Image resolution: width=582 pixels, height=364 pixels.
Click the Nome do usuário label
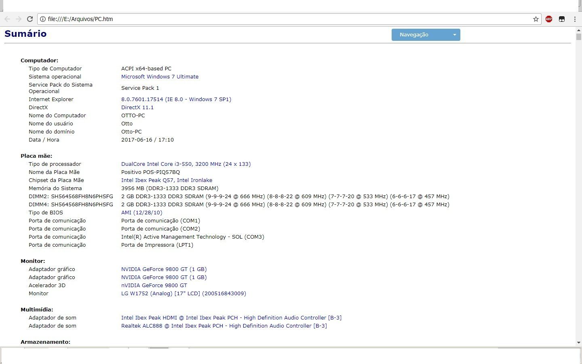click(x=51, y=124)
